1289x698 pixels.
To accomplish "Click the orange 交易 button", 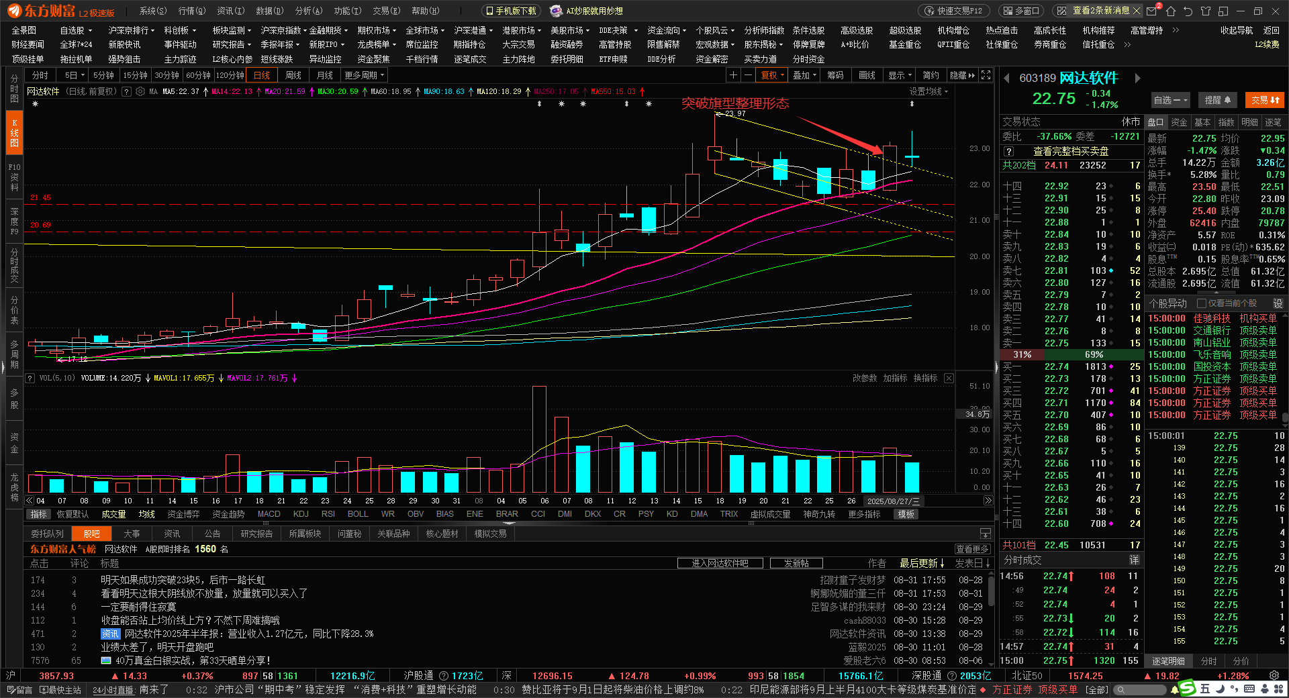I will (x=1265, y=100).
